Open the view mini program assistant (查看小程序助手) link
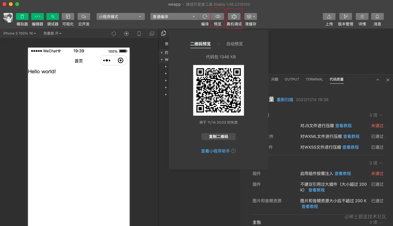Viewport: 393px width, 226px height. (x=215, y=151)
